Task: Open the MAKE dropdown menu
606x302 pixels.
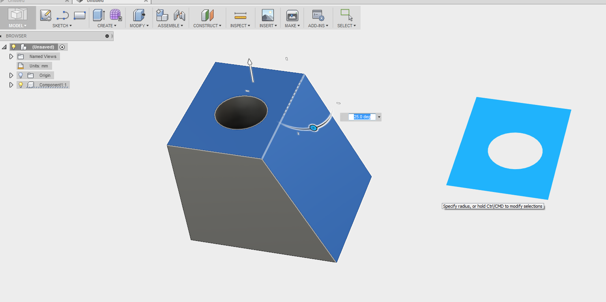Action: click(x=292, y=26)
